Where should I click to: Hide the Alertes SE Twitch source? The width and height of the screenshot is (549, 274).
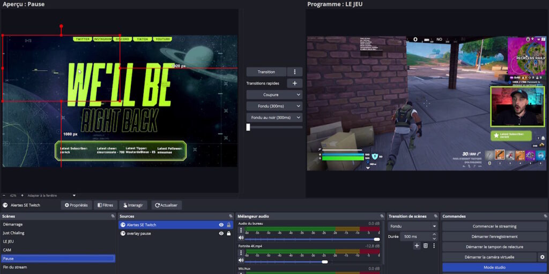click(221, 225)
